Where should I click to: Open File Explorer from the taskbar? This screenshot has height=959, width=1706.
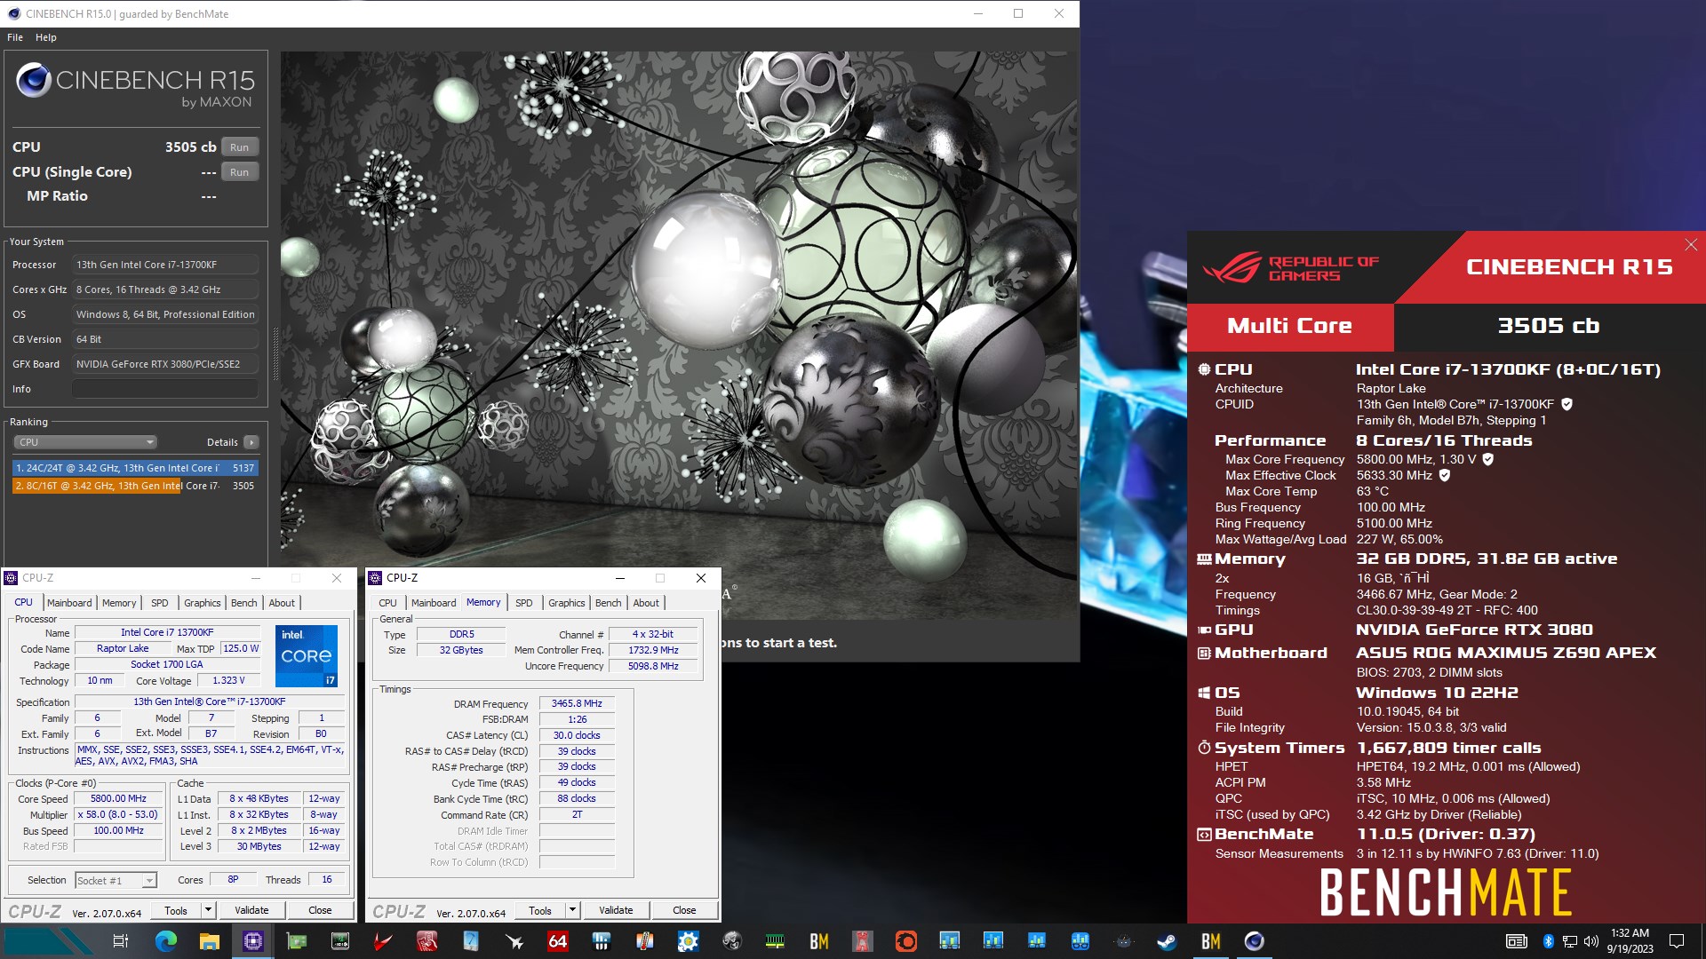point(210,941)
